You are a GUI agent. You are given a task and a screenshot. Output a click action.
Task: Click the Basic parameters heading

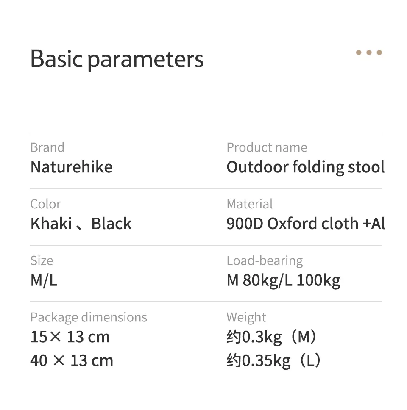(117, 59)
